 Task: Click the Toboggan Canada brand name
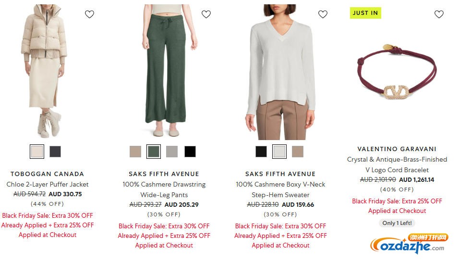48,174
